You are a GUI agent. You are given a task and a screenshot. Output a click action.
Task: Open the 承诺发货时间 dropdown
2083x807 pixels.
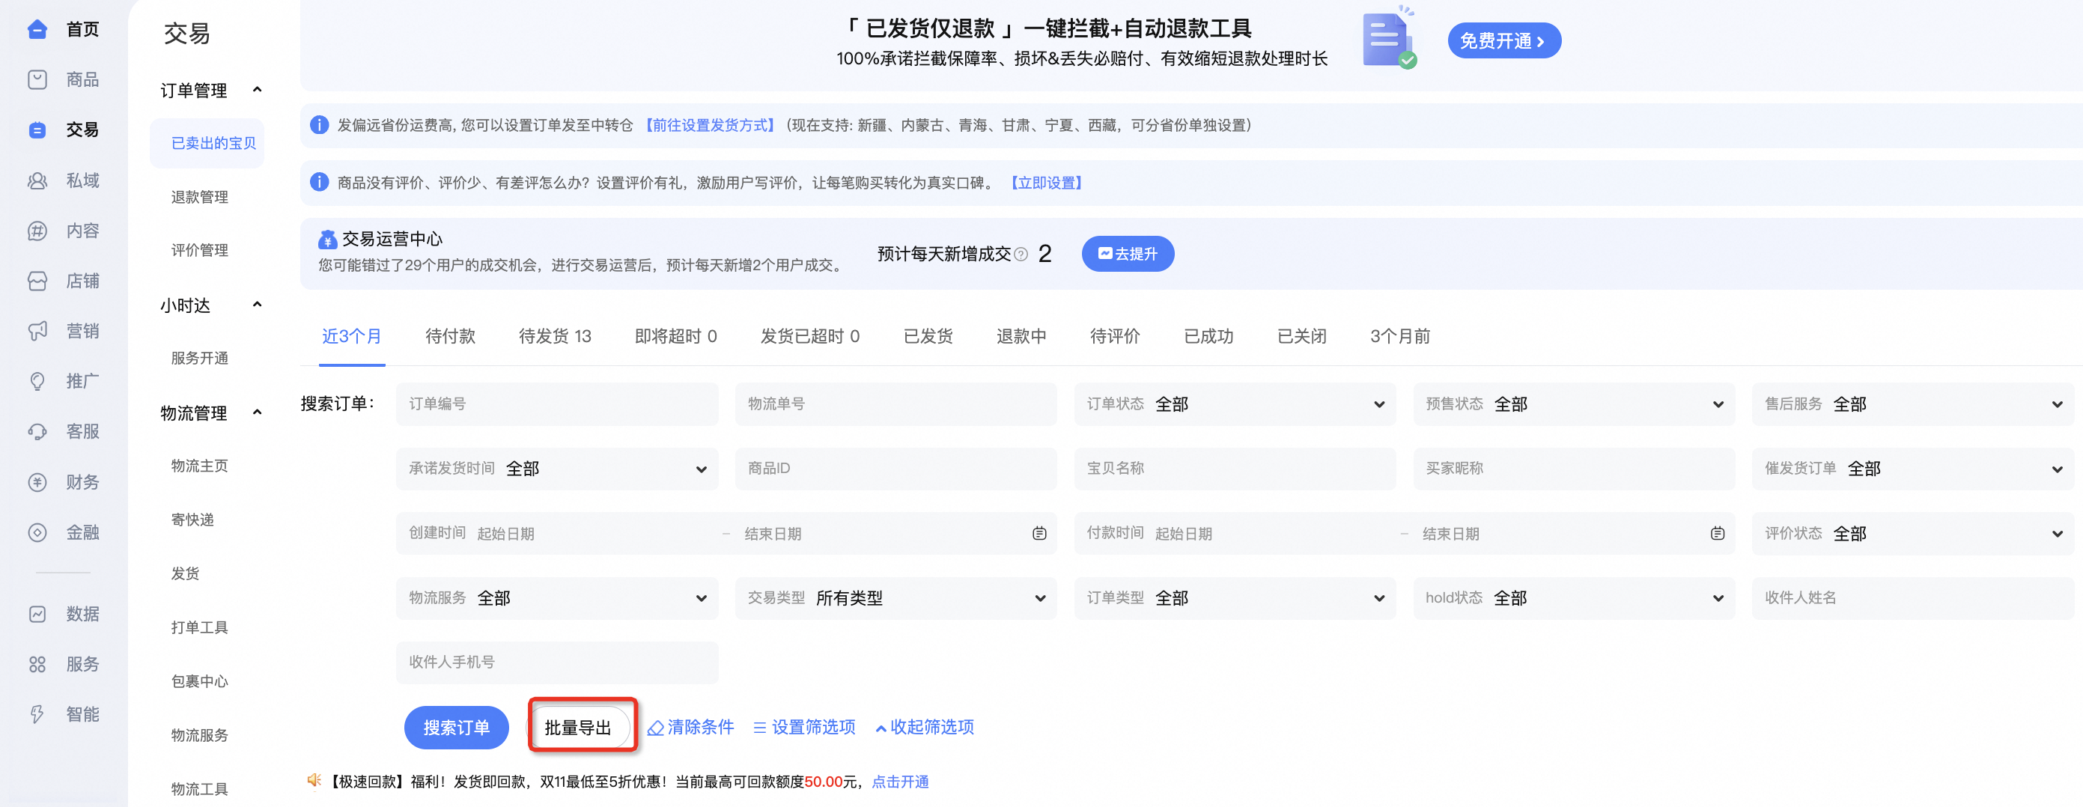(x=557, y=468)
